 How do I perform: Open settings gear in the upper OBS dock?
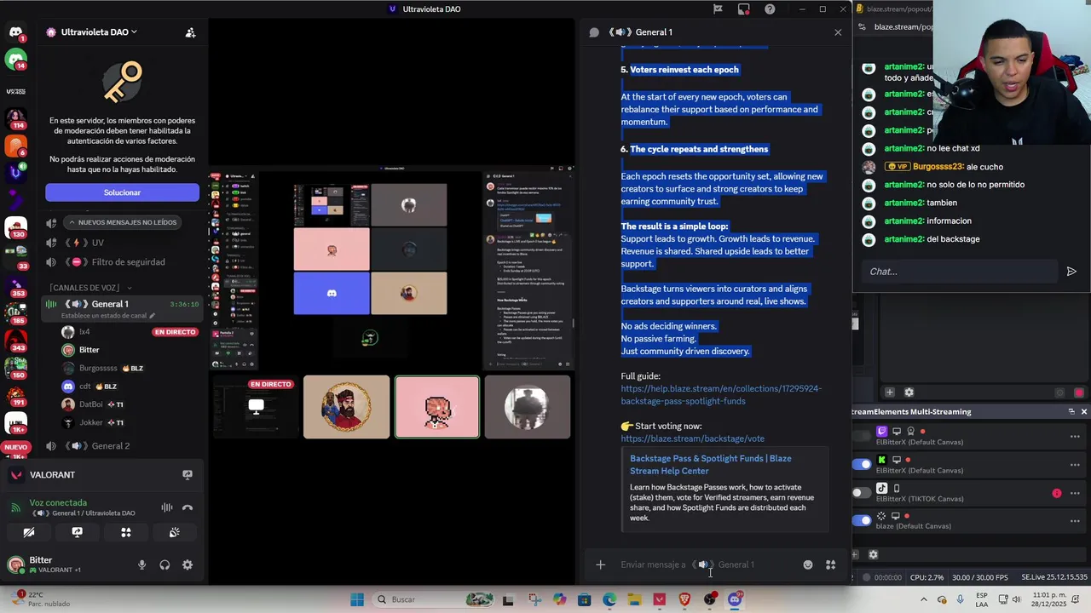909,392
